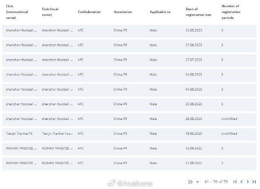Image resolution: width=260 pixels, height=189 pixels.
Task: Click China PR in the 12.05.2023 row
Action: pos(120,30)
